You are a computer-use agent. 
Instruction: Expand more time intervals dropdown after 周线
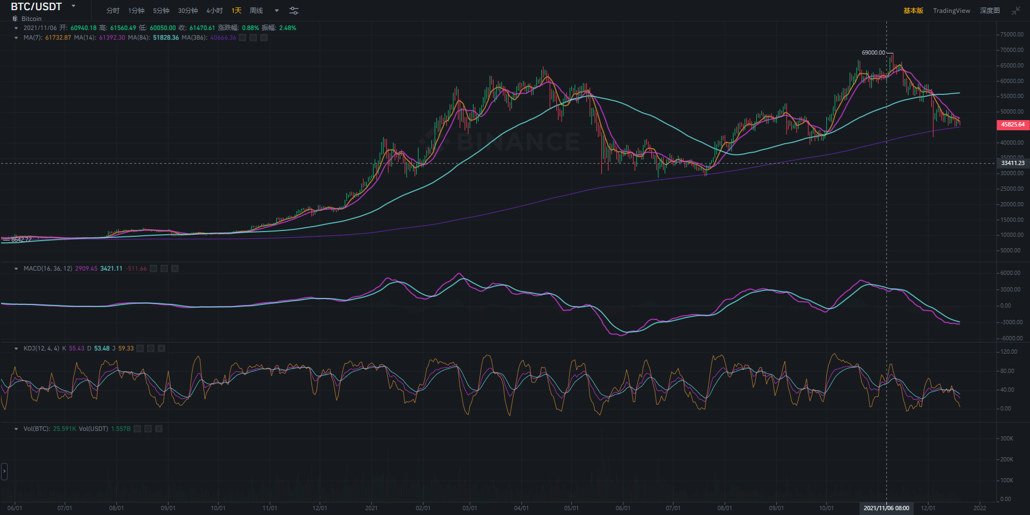point(277,11)
